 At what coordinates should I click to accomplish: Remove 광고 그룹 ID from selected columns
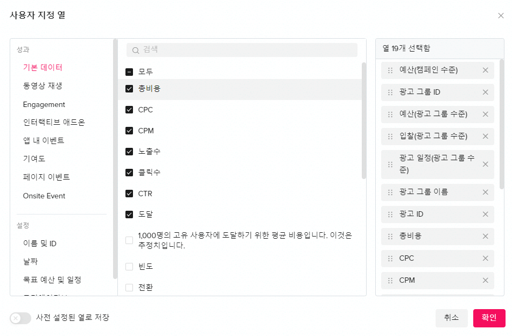pyautogui.click(x=485, y=92)
